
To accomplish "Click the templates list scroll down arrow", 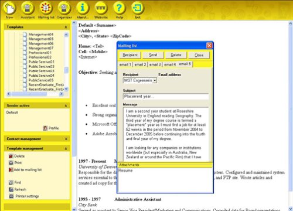I will click(x=66, y=89).
